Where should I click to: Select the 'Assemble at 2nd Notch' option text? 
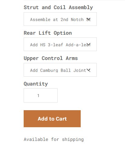[57, 19]
